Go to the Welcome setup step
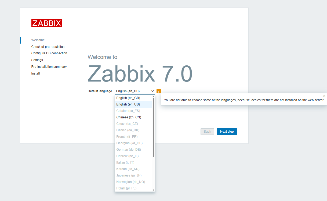The height and width of the screenshot is (201, 327). (38, 40)
